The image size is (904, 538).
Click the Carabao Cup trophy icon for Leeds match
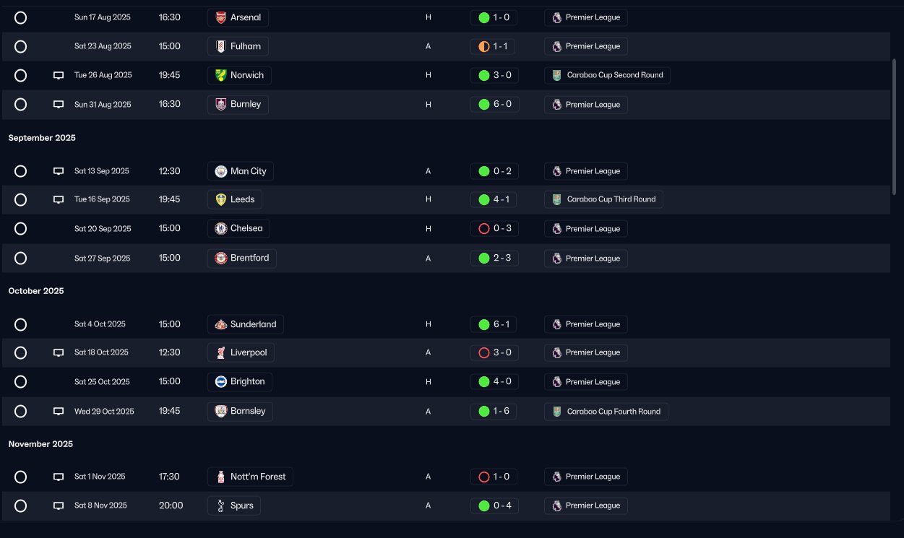click(556, 199)
